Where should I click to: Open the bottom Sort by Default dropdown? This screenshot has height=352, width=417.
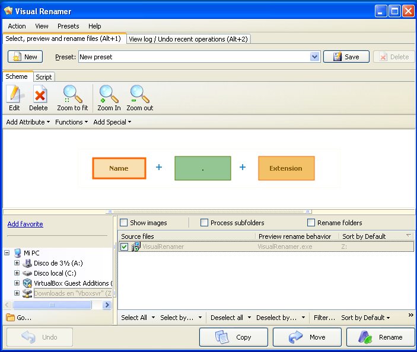tap(365, 318)
